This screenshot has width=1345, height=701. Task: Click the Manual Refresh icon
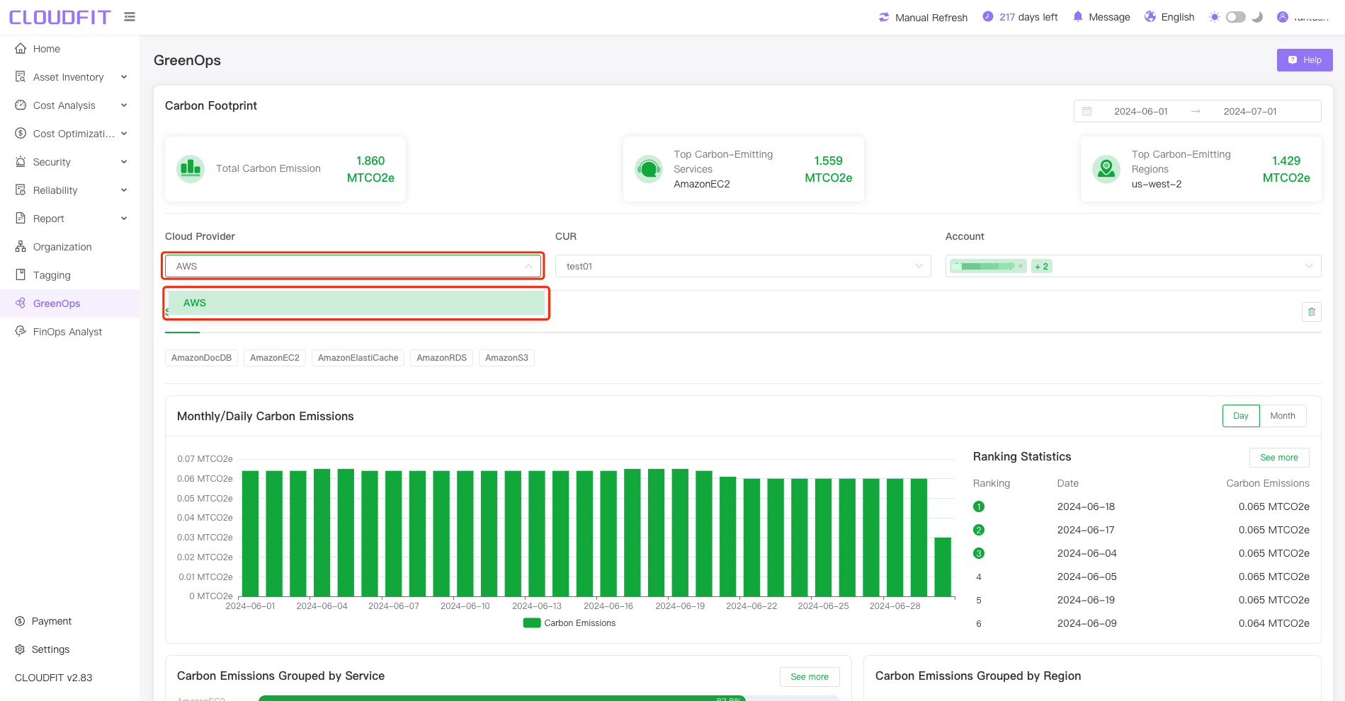click(x=884, y=17)
